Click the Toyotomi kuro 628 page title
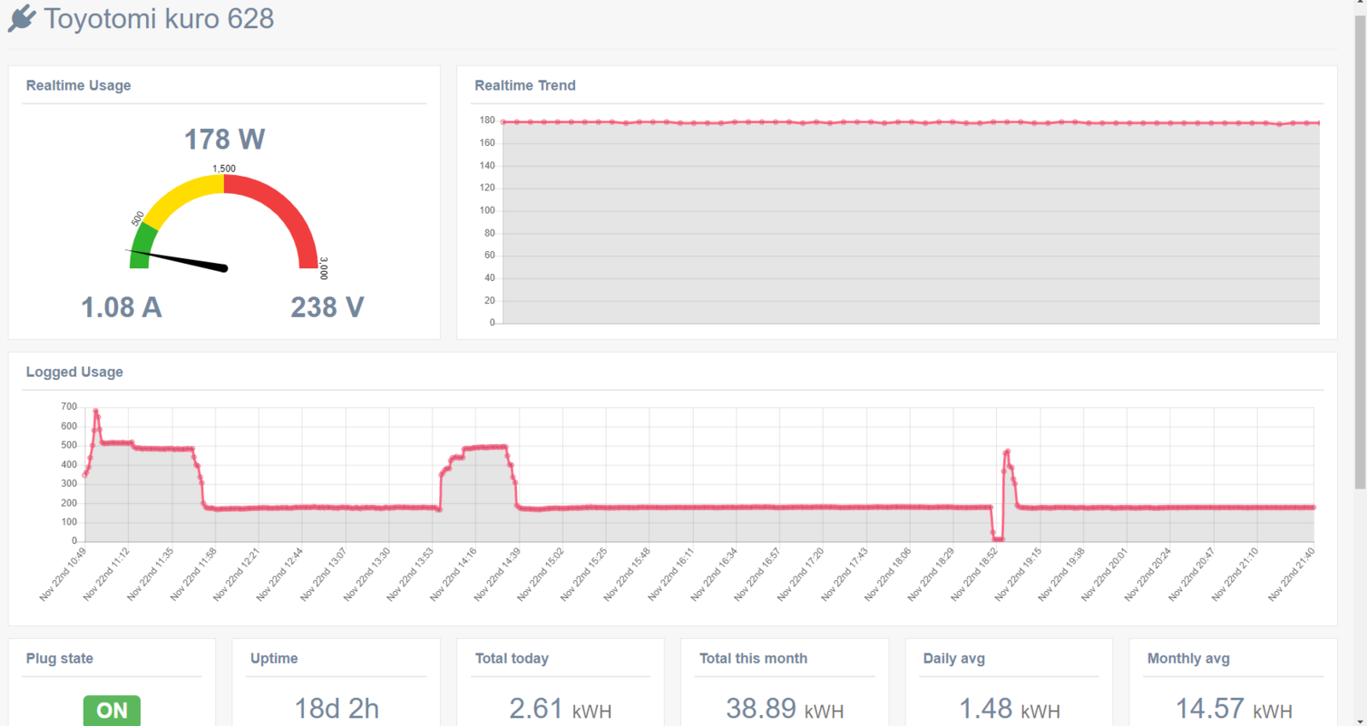The height and width of the screenshot is (726, 1367). [159, 19]
